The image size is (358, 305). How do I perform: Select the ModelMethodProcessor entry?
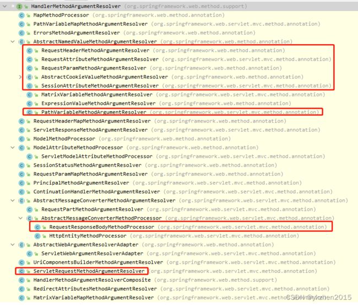click(x=64, y=139)
